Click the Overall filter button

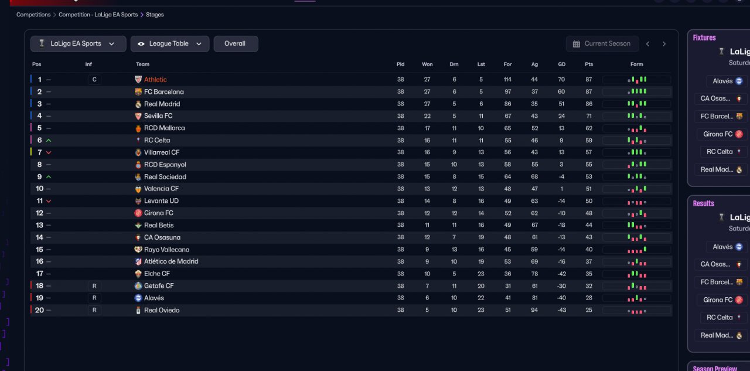[236, 44]
